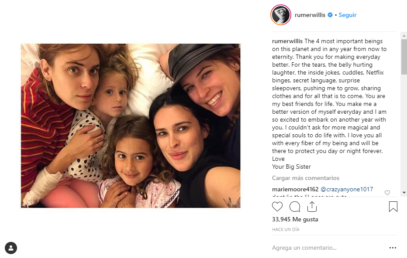
Task: View the 33,945 Me gusta likes list
Action: pos(295,219)
